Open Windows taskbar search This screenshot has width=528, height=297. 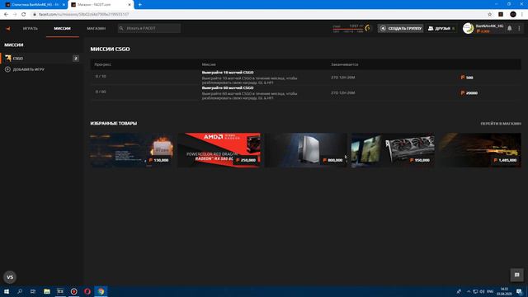pyautogui.click(x=20, y=291)
